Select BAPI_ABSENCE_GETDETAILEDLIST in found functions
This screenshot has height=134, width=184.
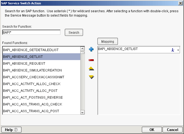[41, 50]
